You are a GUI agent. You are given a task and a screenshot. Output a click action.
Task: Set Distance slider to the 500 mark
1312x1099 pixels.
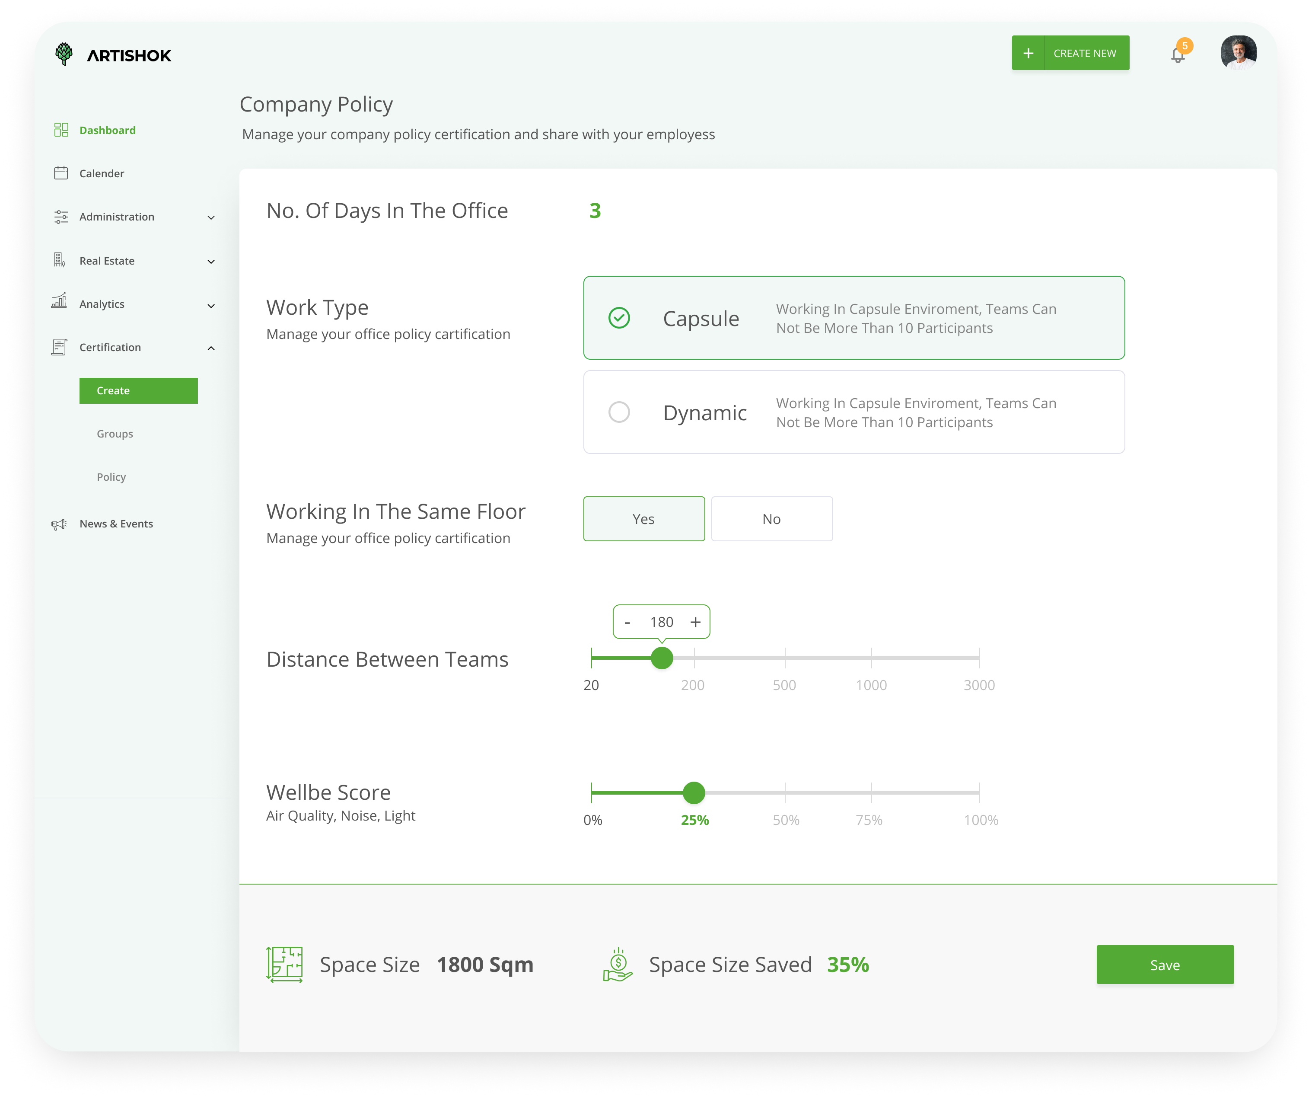(785, 658)
